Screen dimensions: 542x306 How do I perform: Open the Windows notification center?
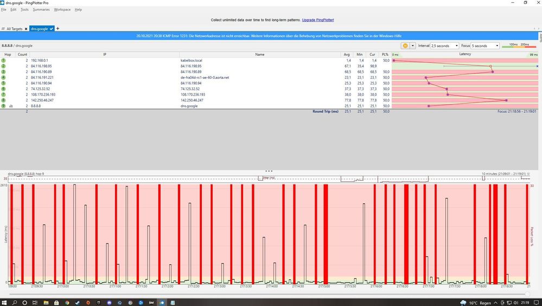536,303
